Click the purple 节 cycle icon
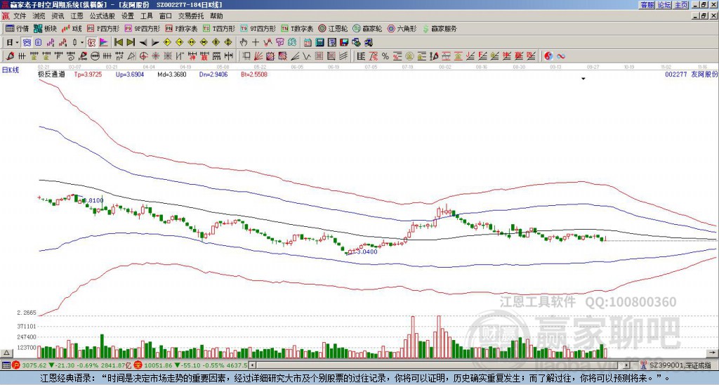Screen dimensions: 719x385 [x=279, y=42]
